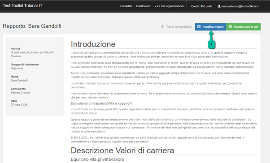Click the Introduzione heading

93,44
